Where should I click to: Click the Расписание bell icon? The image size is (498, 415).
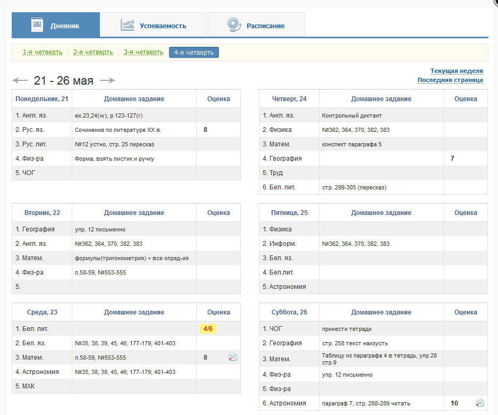point(234,25)
